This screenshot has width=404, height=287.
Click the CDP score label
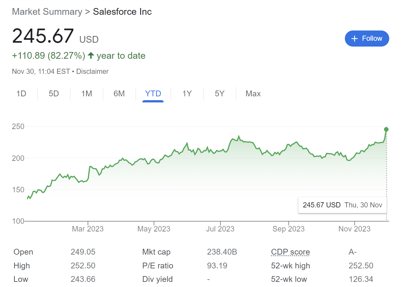(x=291, y=252)
